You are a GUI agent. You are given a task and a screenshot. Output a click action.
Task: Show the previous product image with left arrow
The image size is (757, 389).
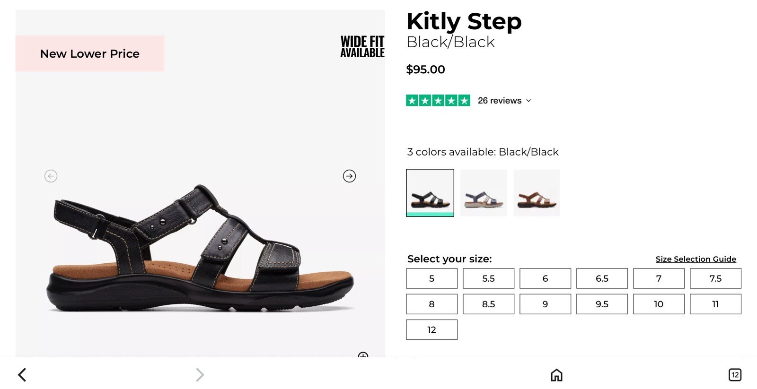point(51,176)
